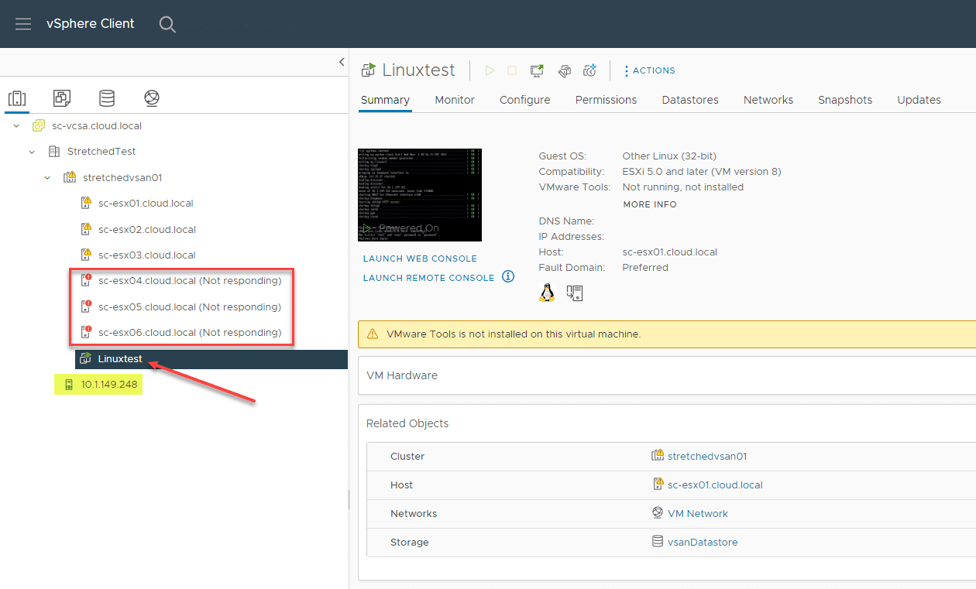Click remote console info icon
Screen dimensions: 976x589
(508, 276)
